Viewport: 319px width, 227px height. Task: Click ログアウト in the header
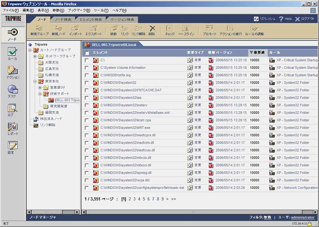(305, 19)
